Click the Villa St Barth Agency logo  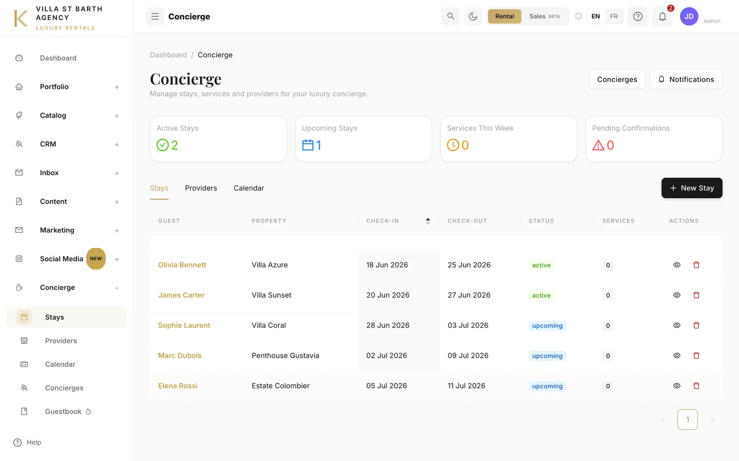tap(57, 18)
